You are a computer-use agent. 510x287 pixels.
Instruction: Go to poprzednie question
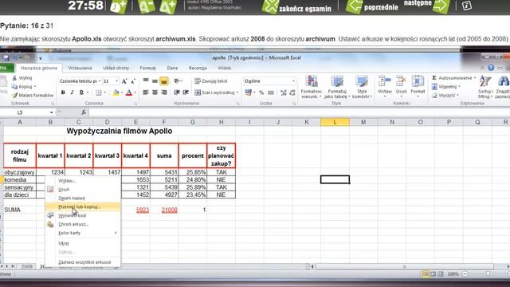[372, 7]
